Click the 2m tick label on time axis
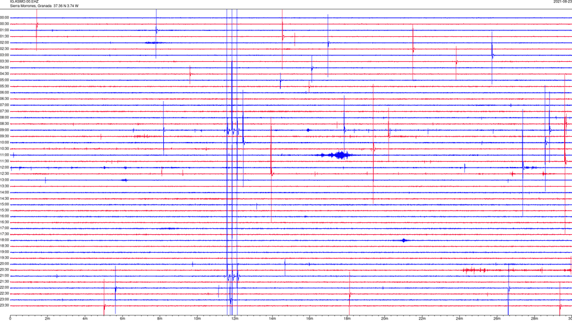The height and width of the screenshot is (321, 572). [48, 319]
